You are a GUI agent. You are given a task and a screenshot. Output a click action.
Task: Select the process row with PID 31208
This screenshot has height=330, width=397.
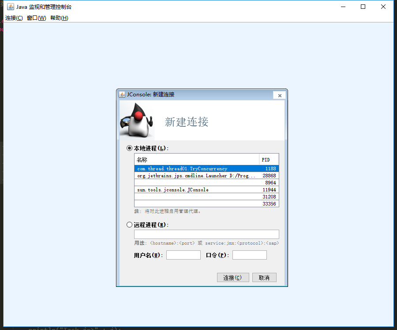click(x=206, y=197)
